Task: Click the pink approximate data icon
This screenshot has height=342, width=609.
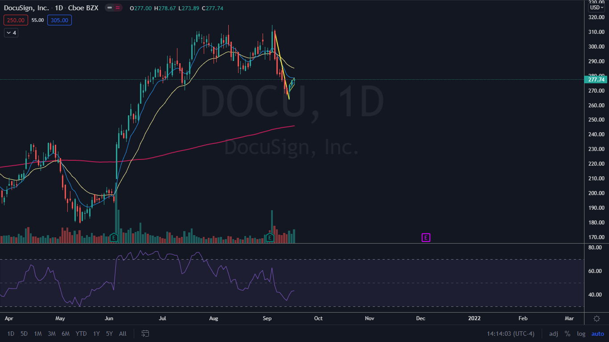Action: coord(118,8)
